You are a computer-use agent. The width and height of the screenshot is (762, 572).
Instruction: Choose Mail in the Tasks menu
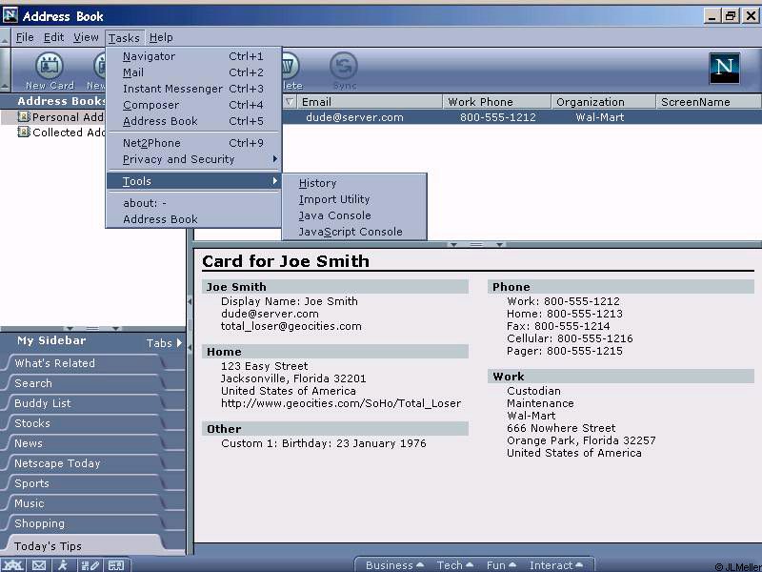tap(193, 72)
